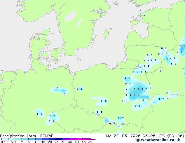
Task: Click the 0.1–0.5 mm legend color box
Action: (5, 139)
